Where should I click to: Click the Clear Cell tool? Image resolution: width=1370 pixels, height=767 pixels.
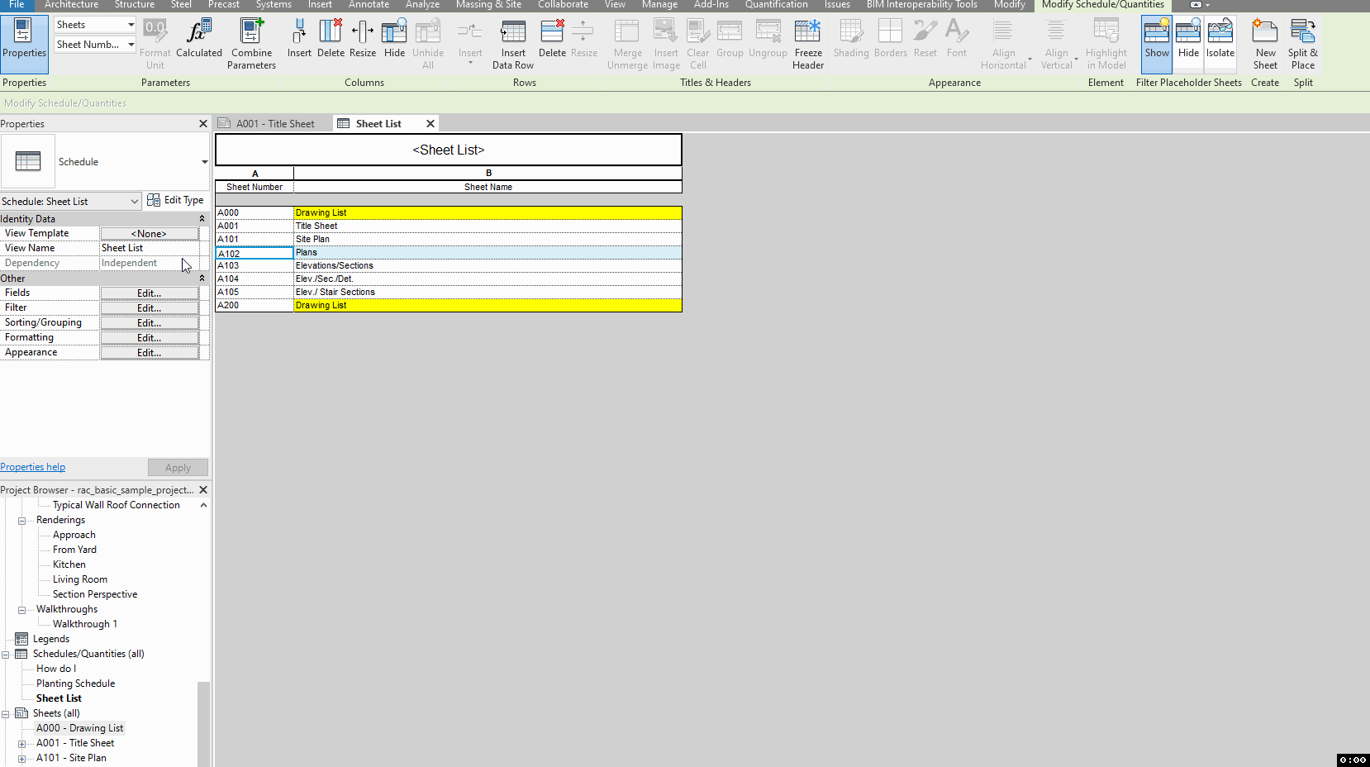pyautogui.click(x=697, y=45)
